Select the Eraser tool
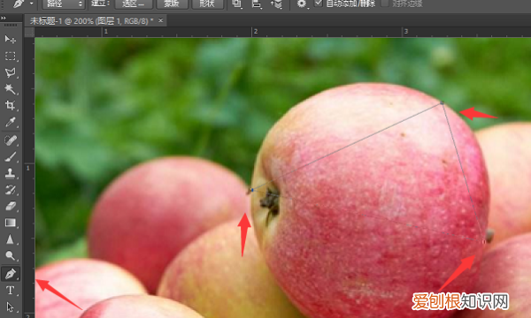The width and height of the screenshot is (531, 318). point(10,206)
